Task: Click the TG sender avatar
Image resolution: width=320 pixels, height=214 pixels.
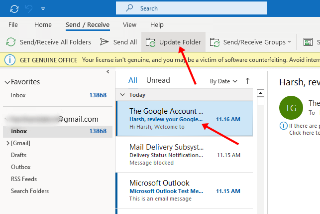Action: click(x=290, y=107)
